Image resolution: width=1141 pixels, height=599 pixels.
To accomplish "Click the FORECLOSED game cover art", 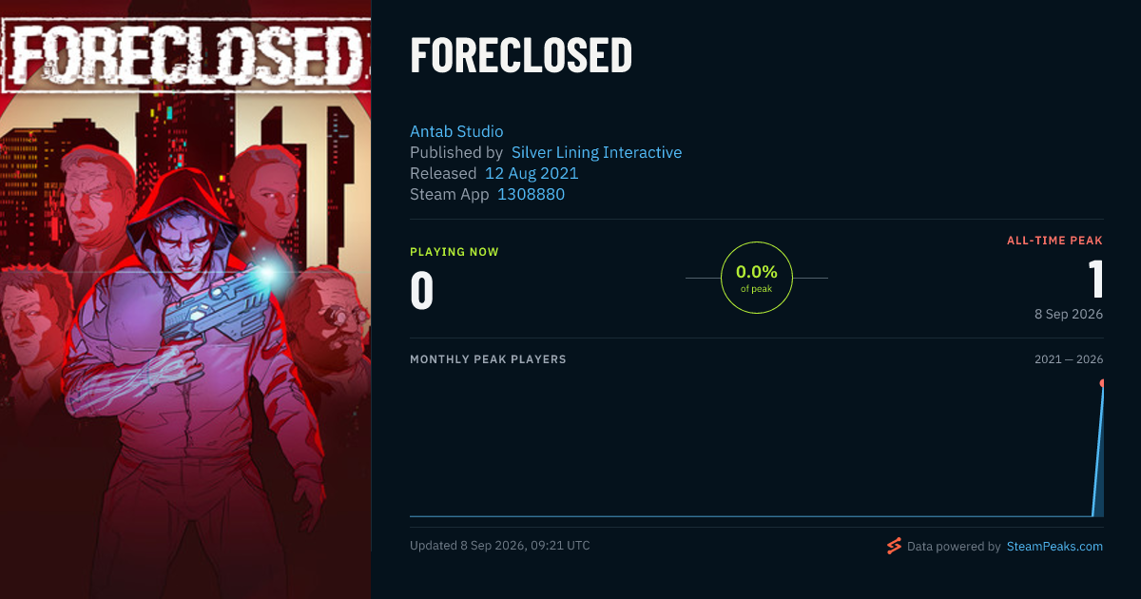I will 185,299.
